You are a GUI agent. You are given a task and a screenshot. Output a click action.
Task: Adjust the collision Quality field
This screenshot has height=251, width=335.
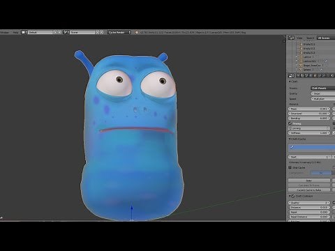pos(309,203)
